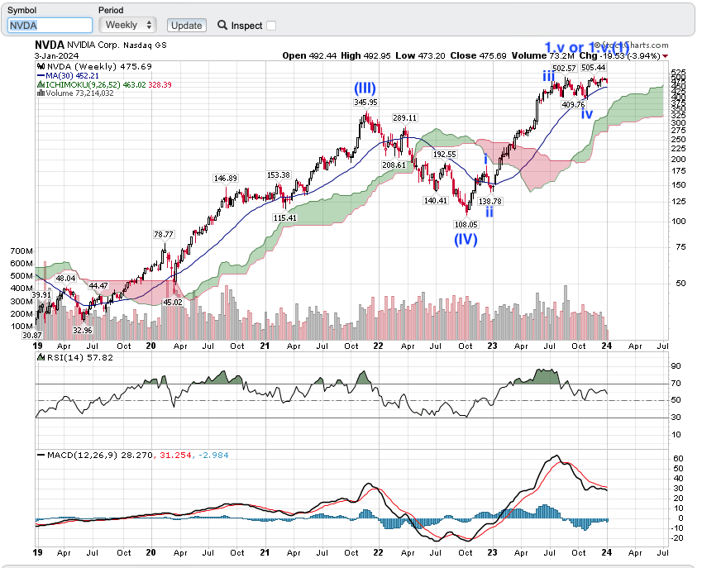The height and width of the screenshot is (568, 702).
Task: Click the Chg -19.53 (-3.94%) value
Action: click(619, 55)
